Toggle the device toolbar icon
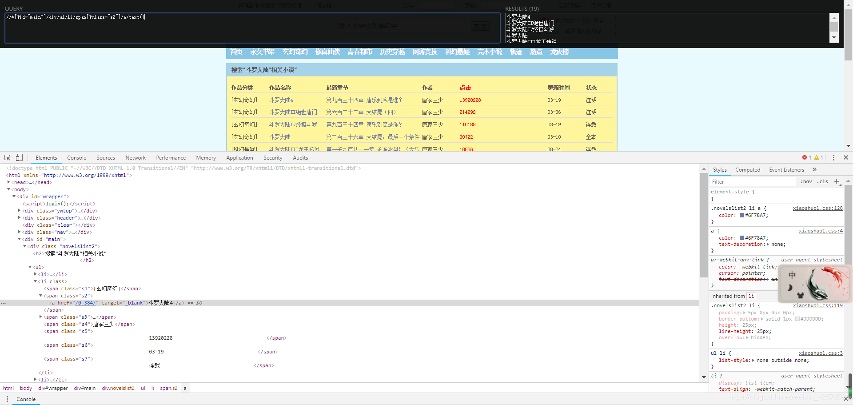The height and width of the screenshot is (405, 853). coord(19,158)
